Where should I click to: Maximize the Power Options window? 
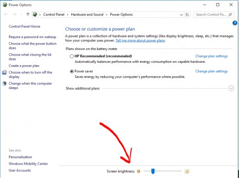coord(217,5)
